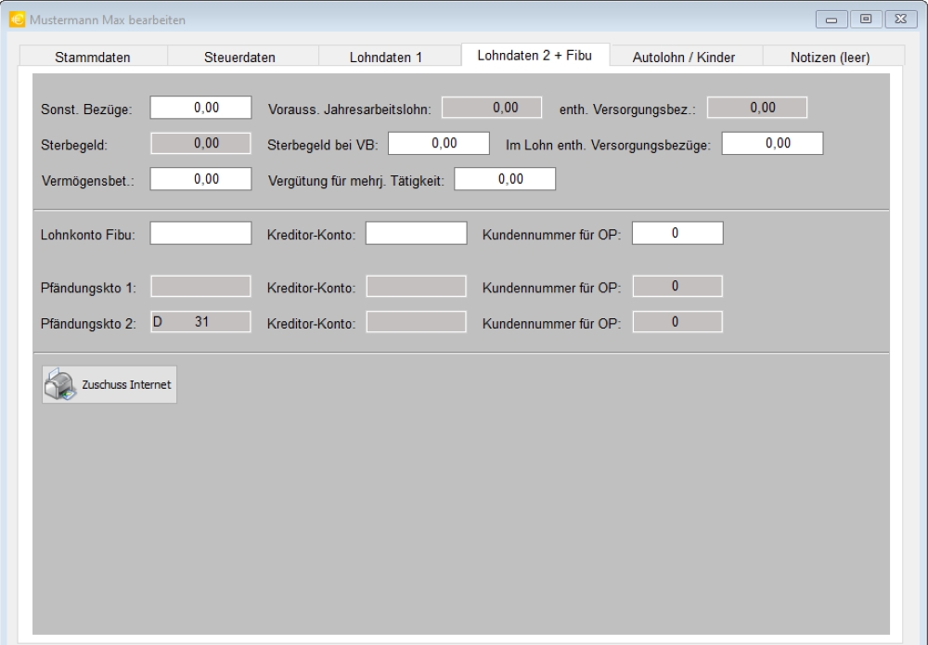Click the Sterbegeld value field

[200, 143]
